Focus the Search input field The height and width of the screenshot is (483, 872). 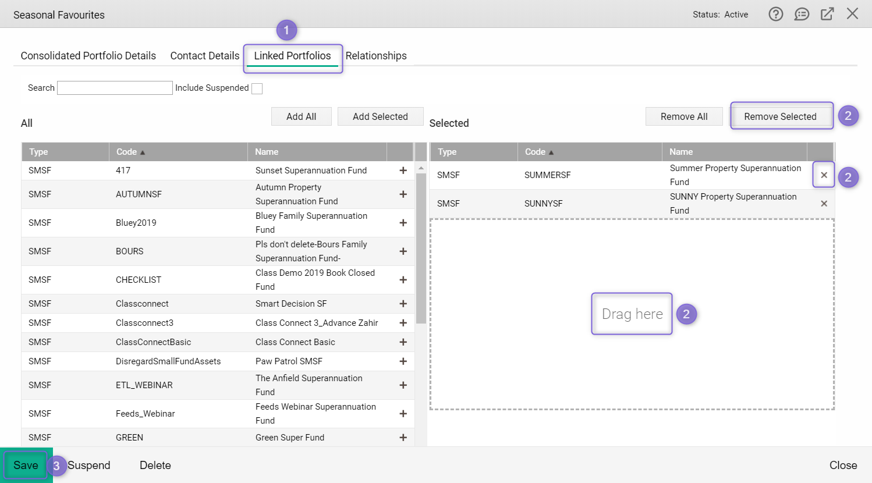click(x=115, y=88)
